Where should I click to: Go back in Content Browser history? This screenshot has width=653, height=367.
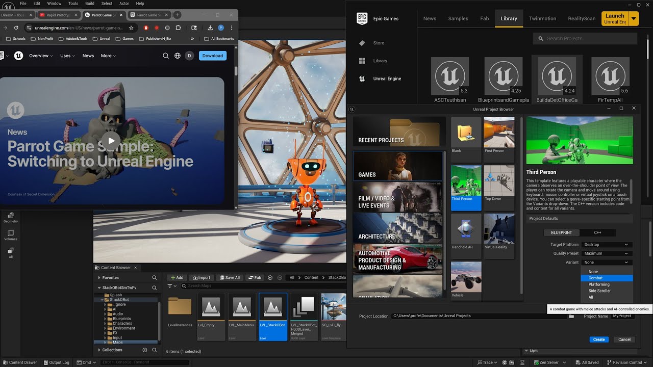coord(270,278)
